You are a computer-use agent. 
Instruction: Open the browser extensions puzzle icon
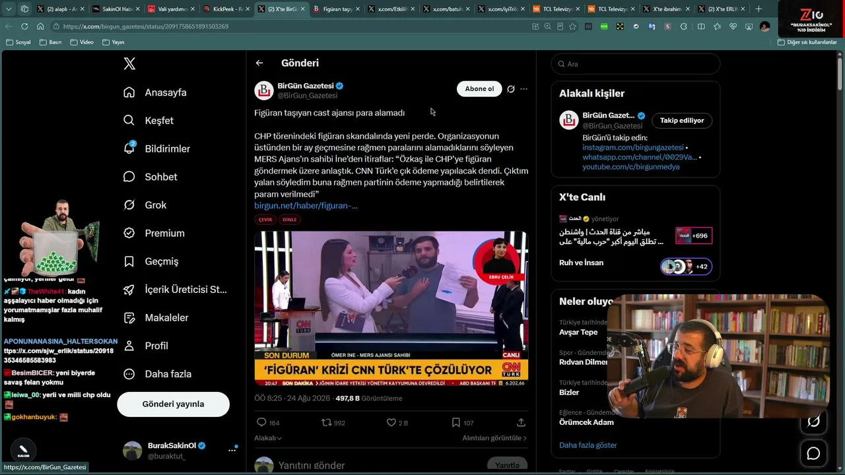click(x=683, y=26)
